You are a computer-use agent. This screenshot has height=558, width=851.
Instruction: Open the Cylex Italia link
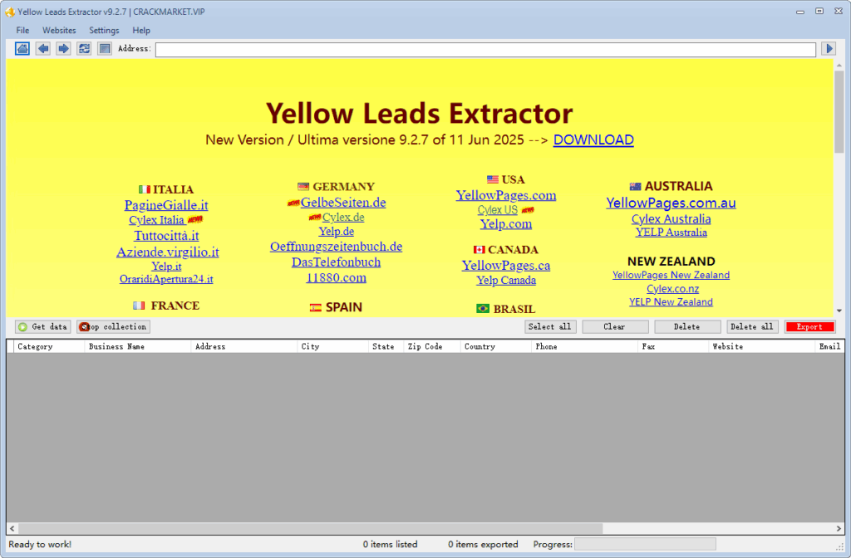click(x=156, y=219)
